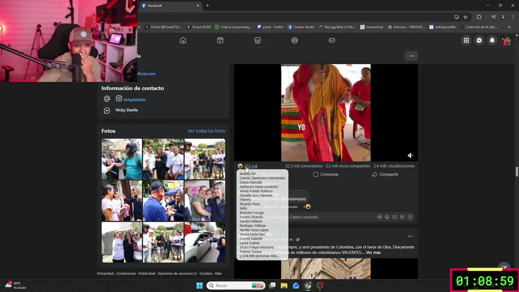
Task: Open the vickydavilah Instagram link
Action: click(x=134, y=100)
